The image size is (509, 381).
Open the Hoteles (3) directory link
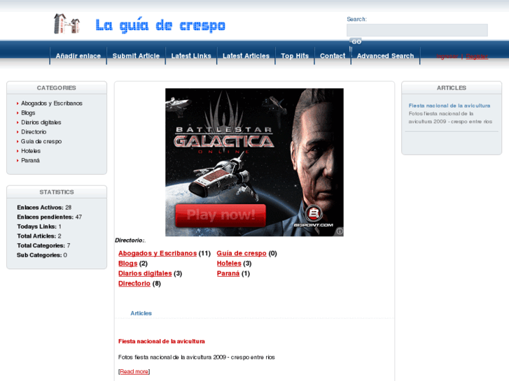click(x=229, y=264)
